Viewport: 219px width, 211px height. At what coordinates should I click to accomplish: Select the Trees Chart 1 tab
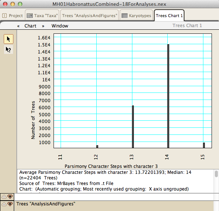(x=169, y=16)
